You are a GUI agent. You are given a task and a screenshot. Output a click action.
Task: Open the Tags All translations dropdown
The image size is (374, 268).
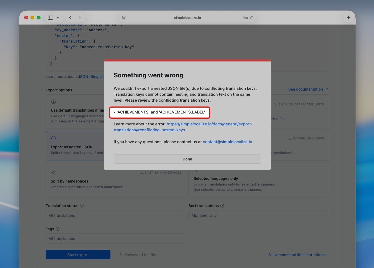click(x=116, y=238)
